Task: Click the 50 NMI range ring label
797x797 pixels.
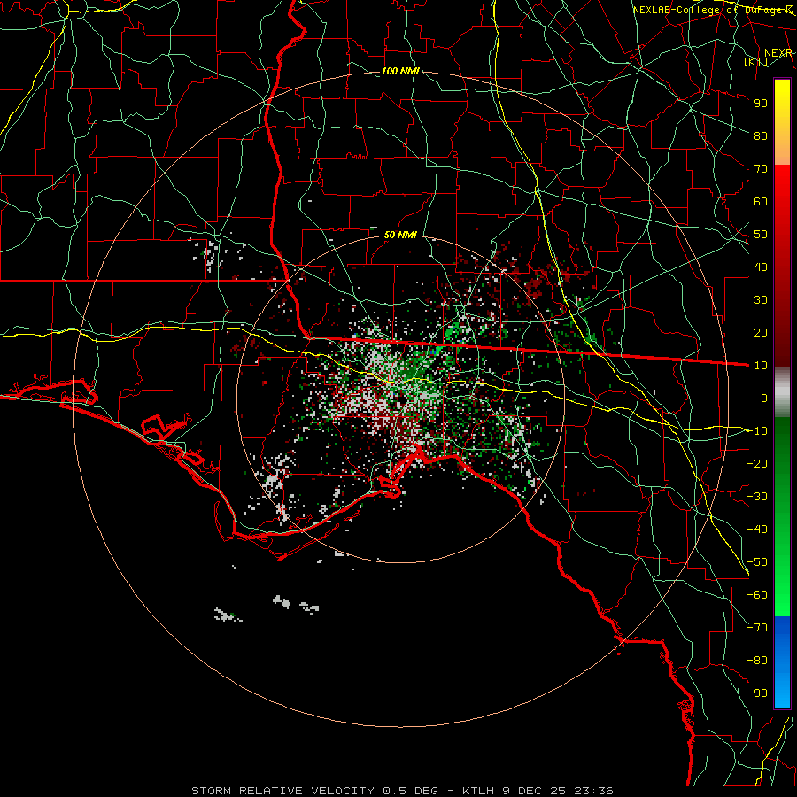Action: (x=400, y=235)
